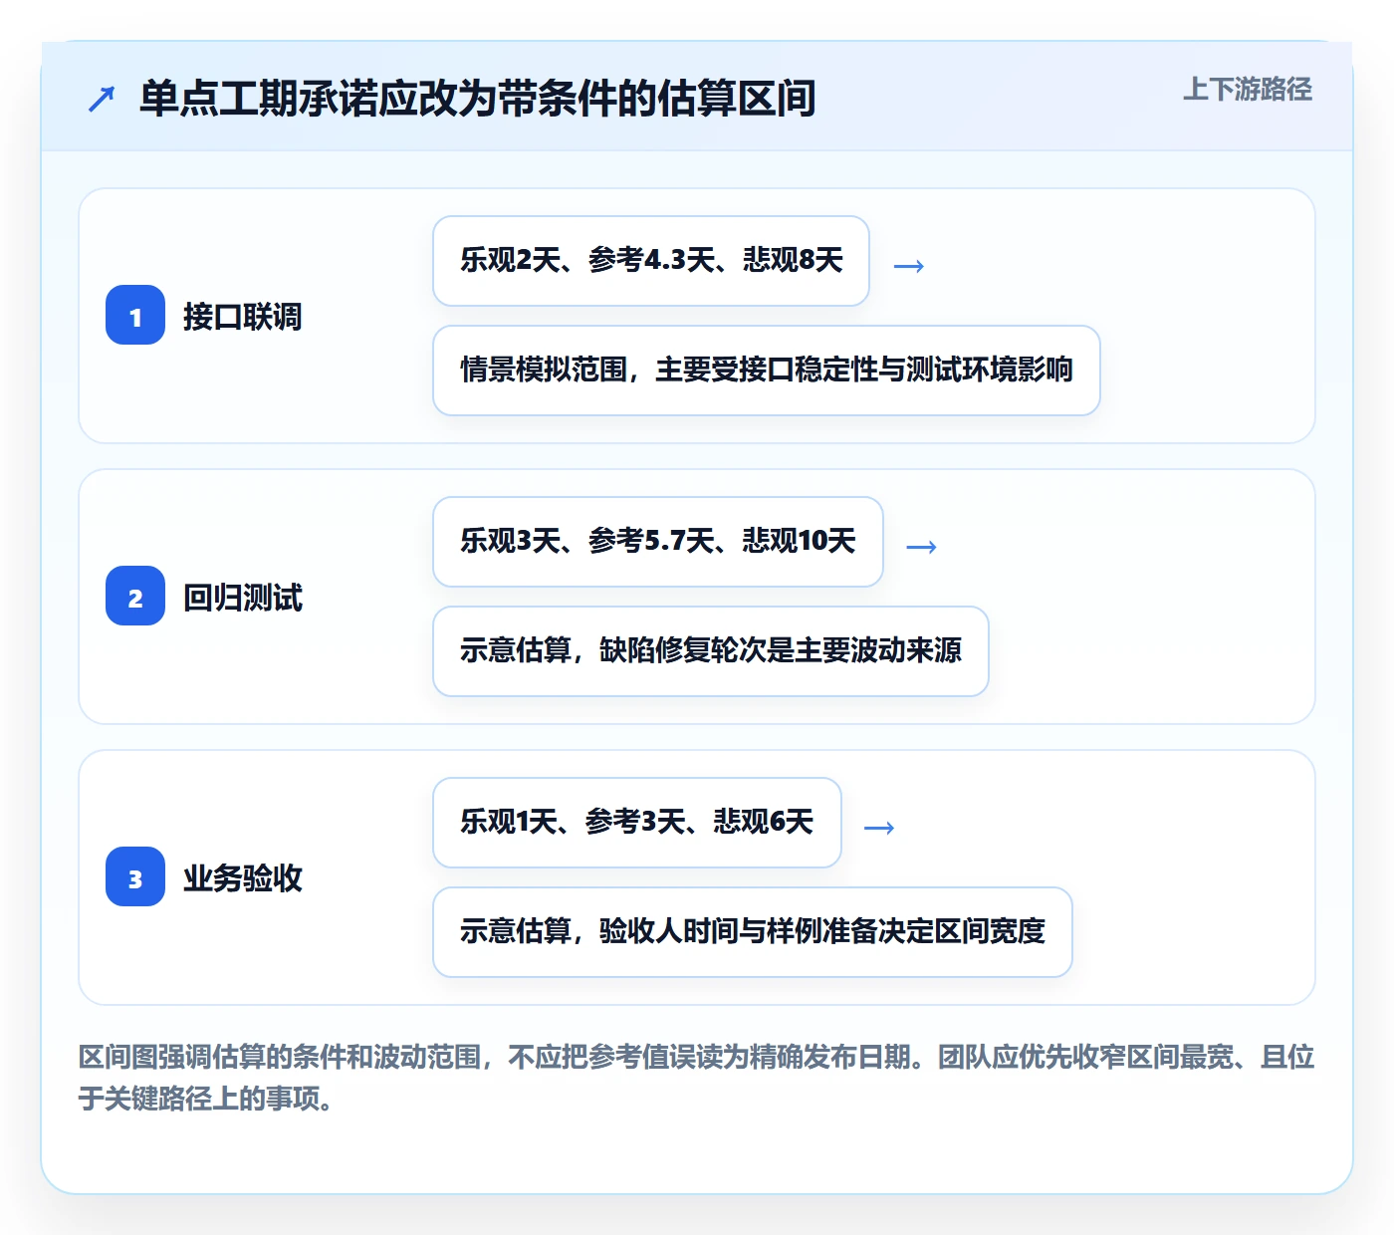Select the 上下游路径 label in the header

coord(1248,89)
